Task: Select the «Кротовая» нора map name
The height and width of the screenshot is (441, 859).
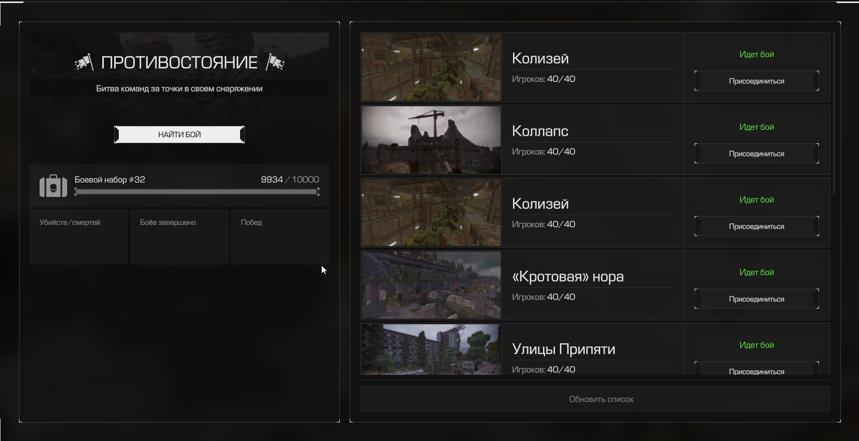Action: click(x=568, y=276)
